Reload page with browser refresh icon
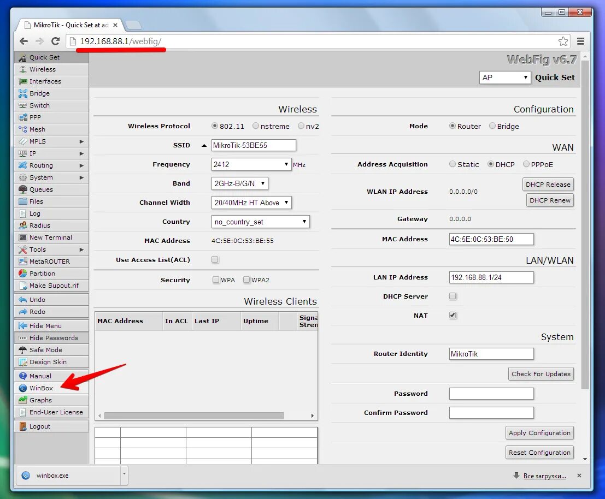Screen dimensions: 605x499 56,41
